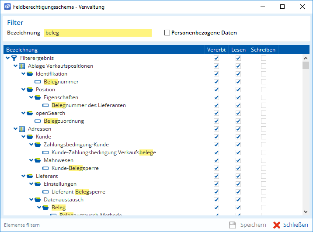Click the vertical scrollbar down arrow
The width and height of the screenshot is (313, 232).
[x=306, y=211]
